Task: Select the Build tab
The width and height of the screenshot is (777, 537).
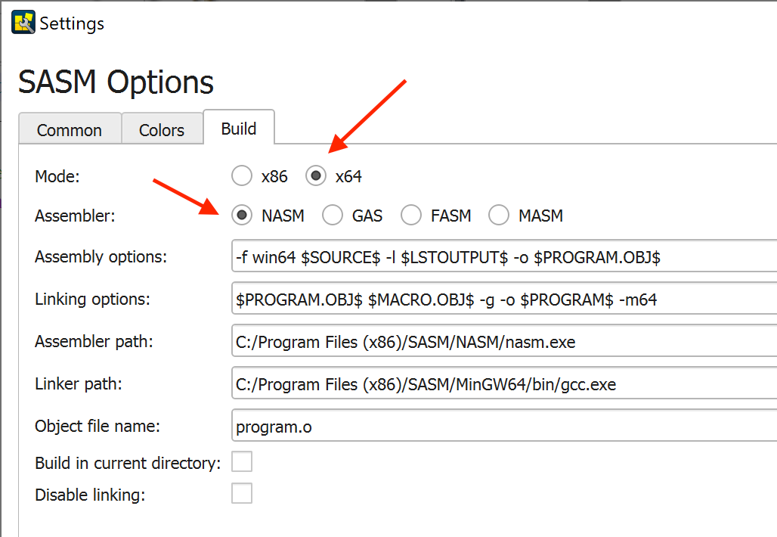Action: pyautogui.click(x=239, y=129)
